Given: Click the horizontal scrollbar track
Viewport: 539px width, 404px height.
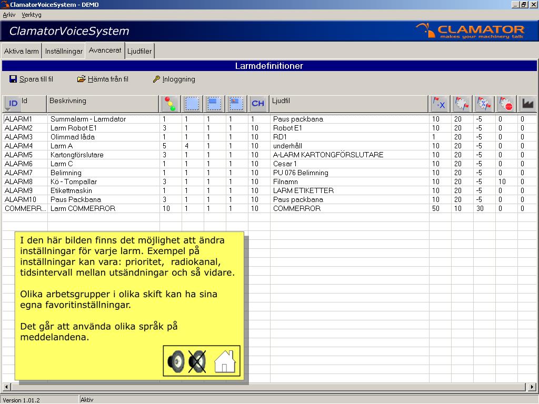Looking at the screenshot, I should coord(269,387).
